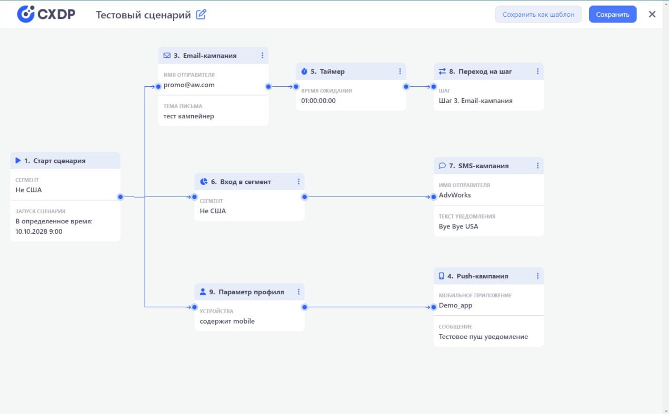The image size is (669, 414).
Task: Open the Таймер step options menu
Action: (400, 71)
